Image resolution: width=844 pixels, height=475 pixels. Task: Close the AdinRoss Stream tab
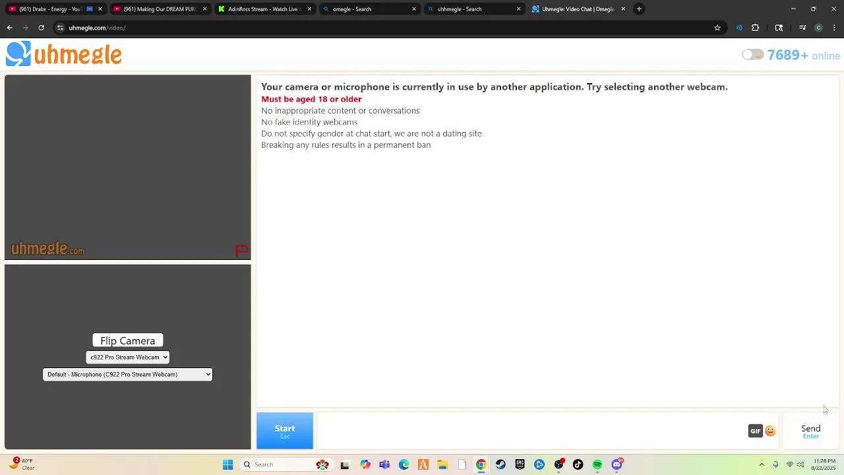coord(309,9)
